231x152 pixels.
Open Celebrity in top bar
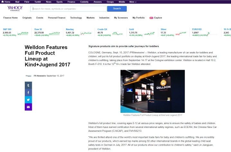(x=84, y=2)
